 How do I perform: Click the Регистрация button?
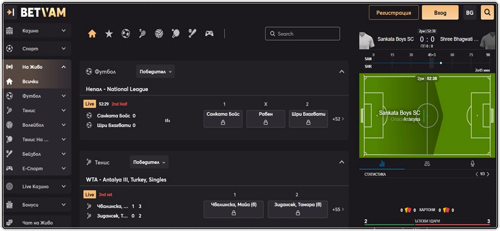[394, 13]
